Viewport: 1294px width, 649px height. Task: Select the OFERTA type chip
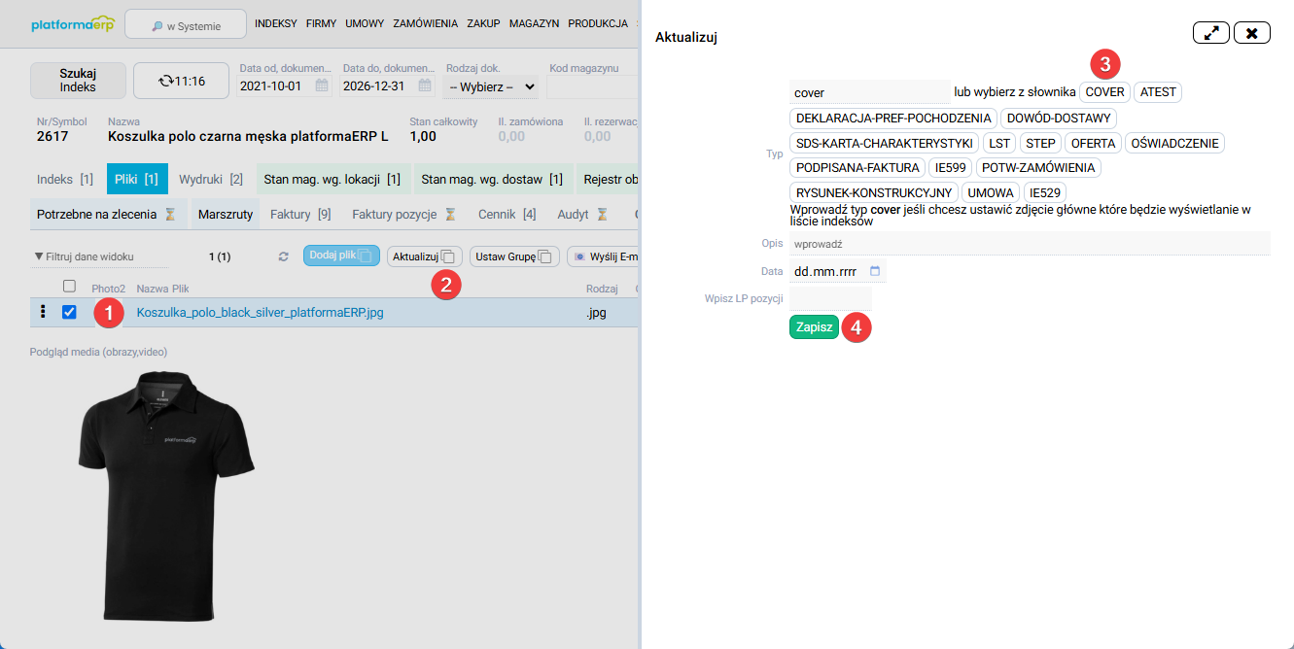(x=1093, y=143)
